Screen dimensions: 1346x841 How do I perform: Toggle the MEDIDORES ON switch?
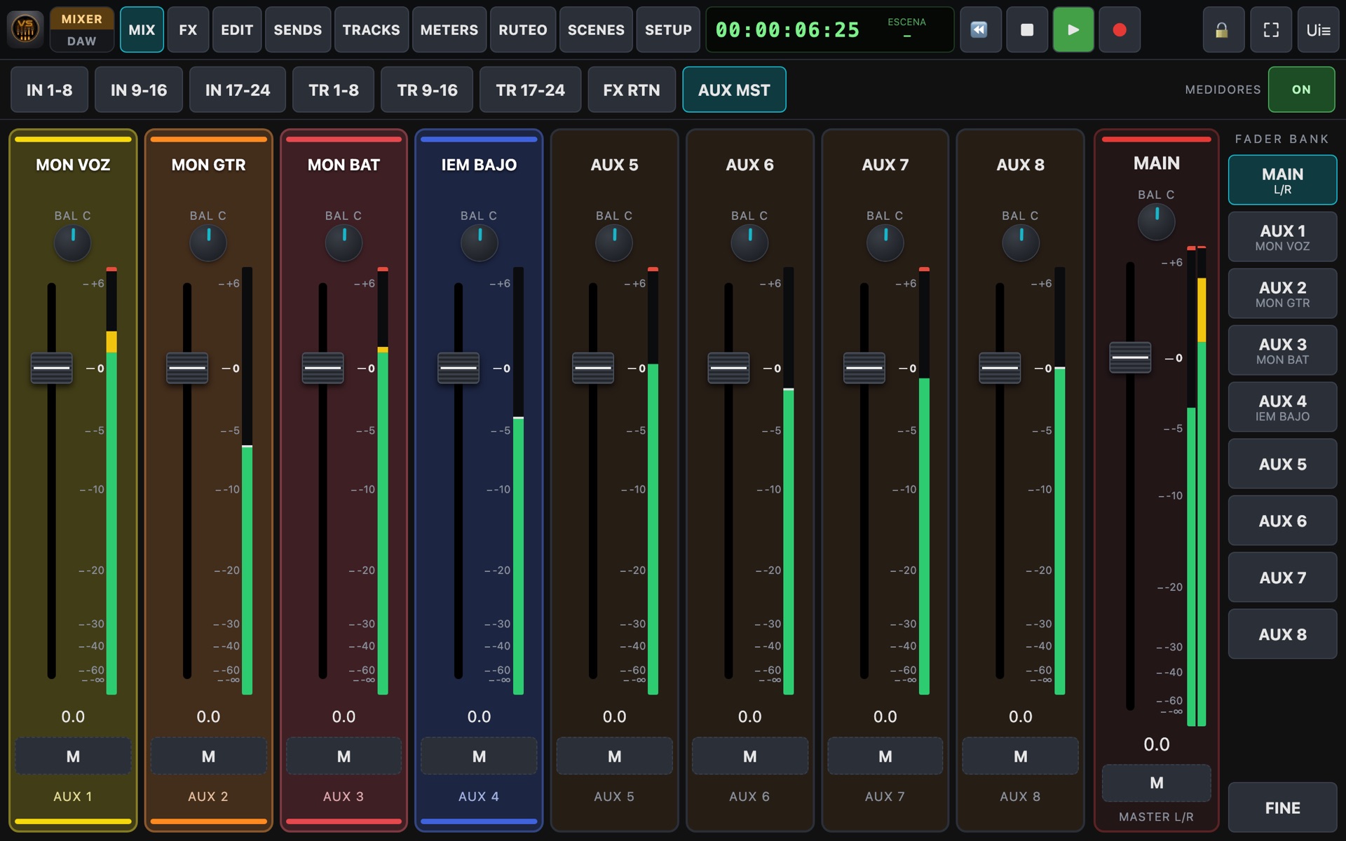pyautogui.click(x=1301, y=90)
